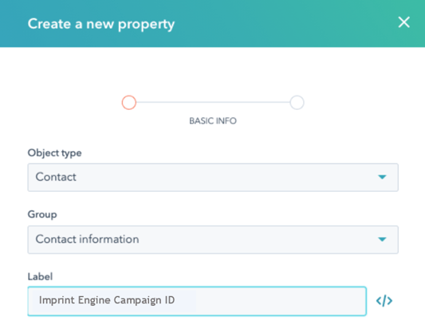Image resolution: width=425 pixels, height=336 pixels.
Task: Focus the Label input field
Action: (x=197, y=301)
